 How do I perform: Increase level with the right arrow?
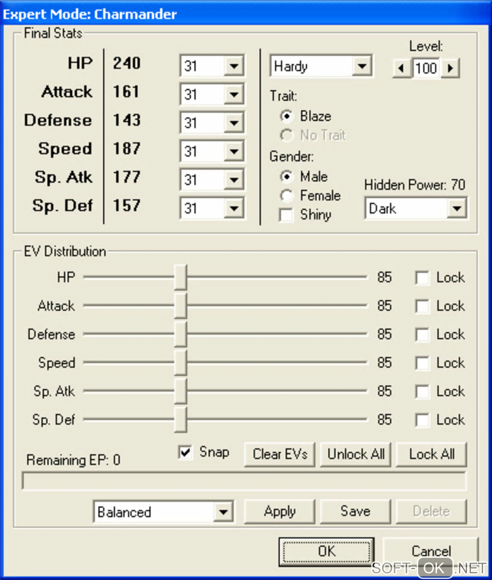(451, 68)
